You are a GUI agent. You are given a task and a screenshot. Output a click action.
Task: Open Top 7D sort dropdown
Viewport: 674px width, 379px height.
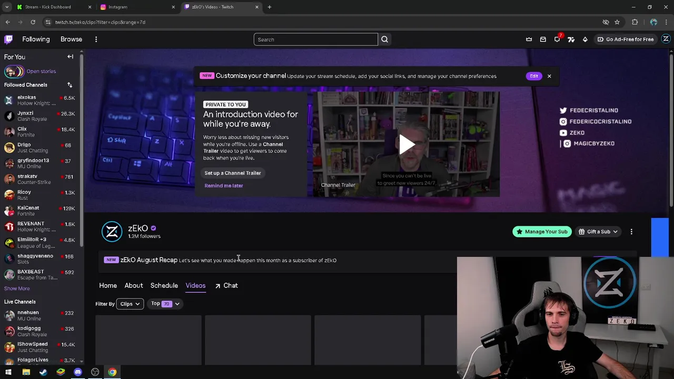tap(165, 304)
